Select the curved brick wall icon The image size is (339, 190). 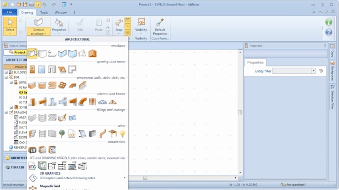[42, 86]
